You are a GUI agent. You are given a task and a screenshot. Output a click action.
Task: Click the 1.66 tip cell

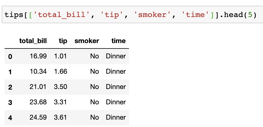pyautogui.click(x=60, y=72)
